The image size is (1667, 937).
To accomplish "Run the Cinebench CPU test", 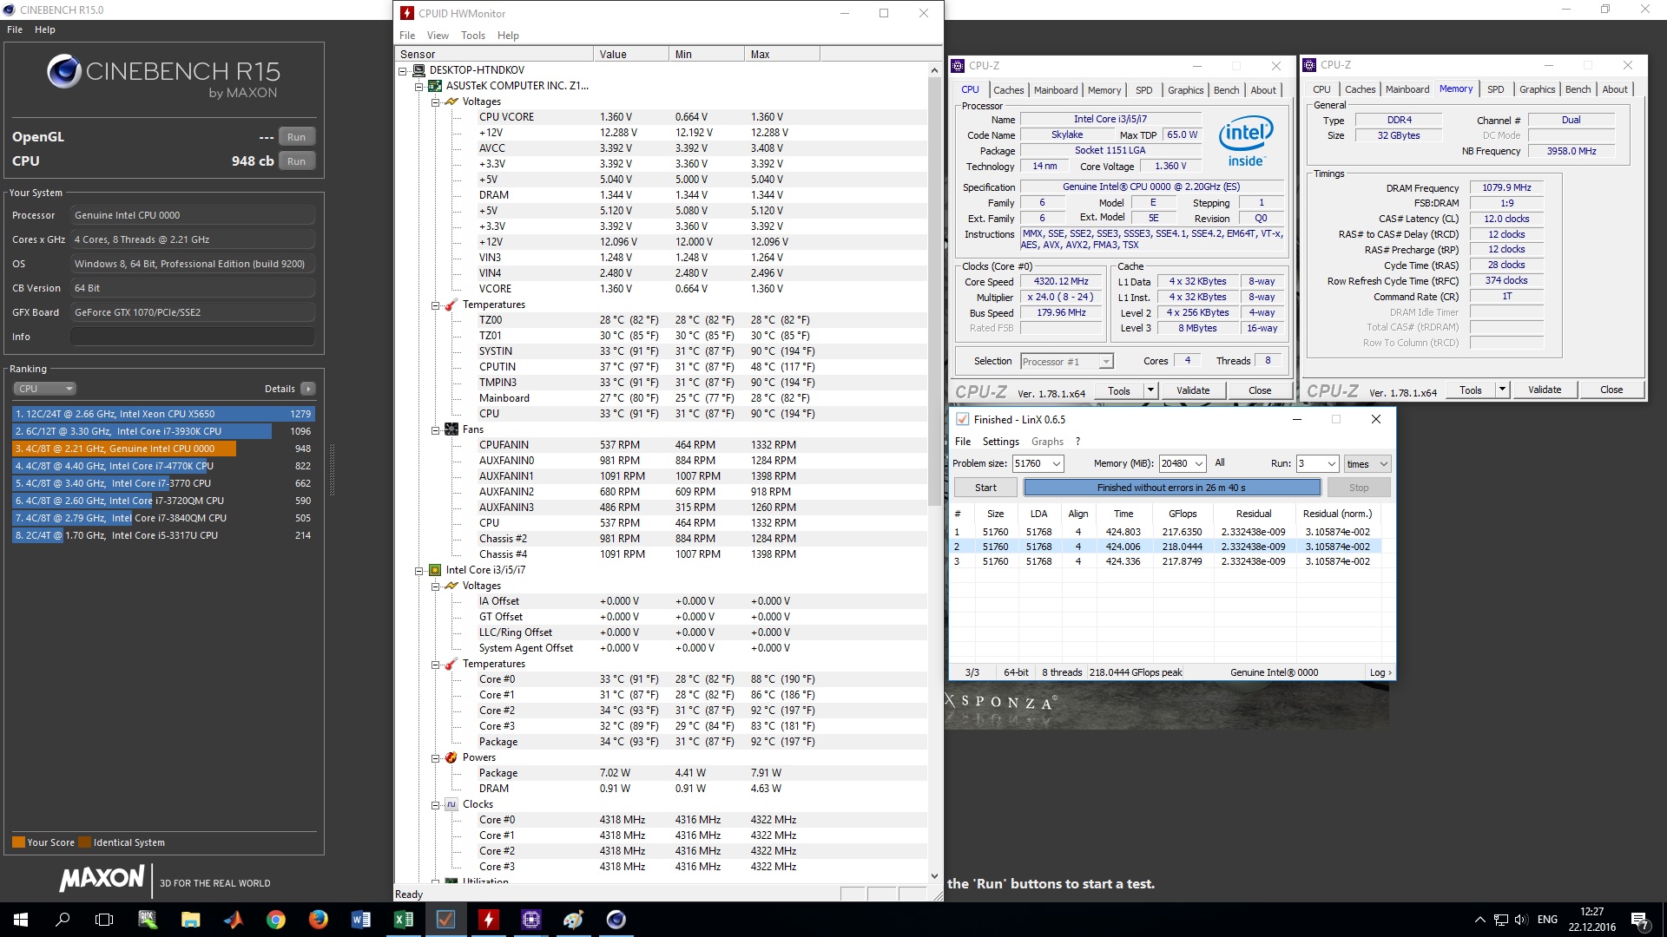I will 296,161.
